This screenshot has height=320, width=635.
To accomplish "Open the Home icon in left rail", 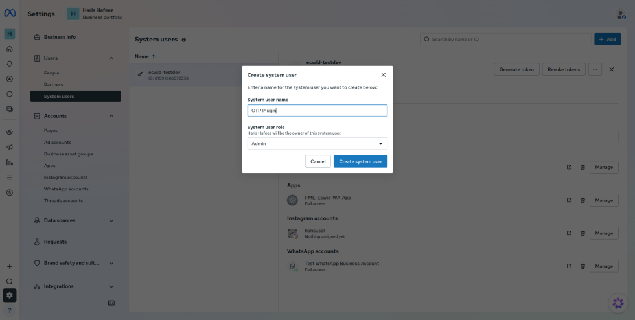I will coord(10,49).
